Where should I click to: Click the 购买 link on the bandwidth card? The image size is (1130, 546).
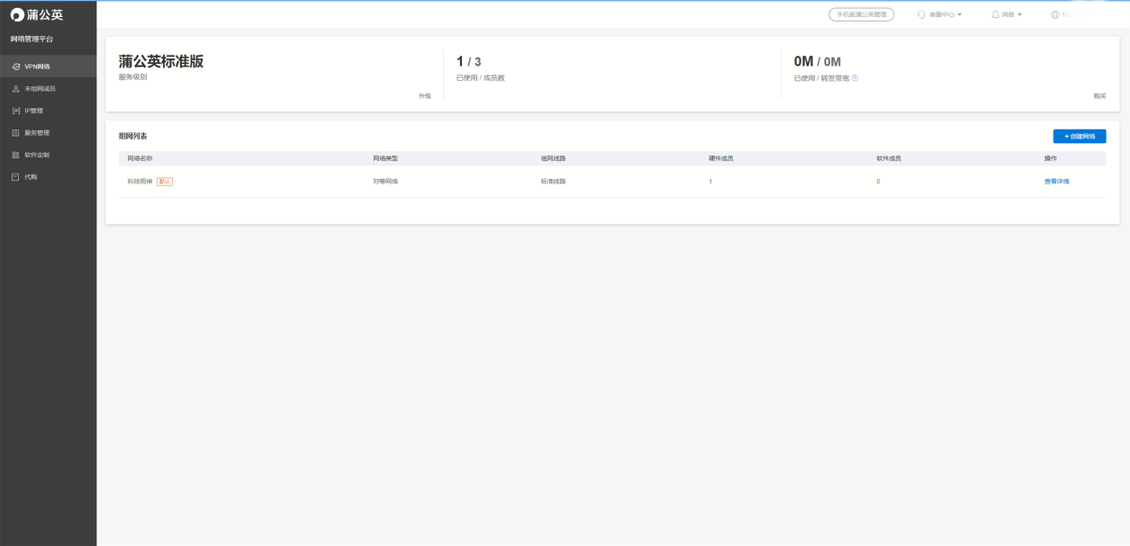[x=1099, y=95]
